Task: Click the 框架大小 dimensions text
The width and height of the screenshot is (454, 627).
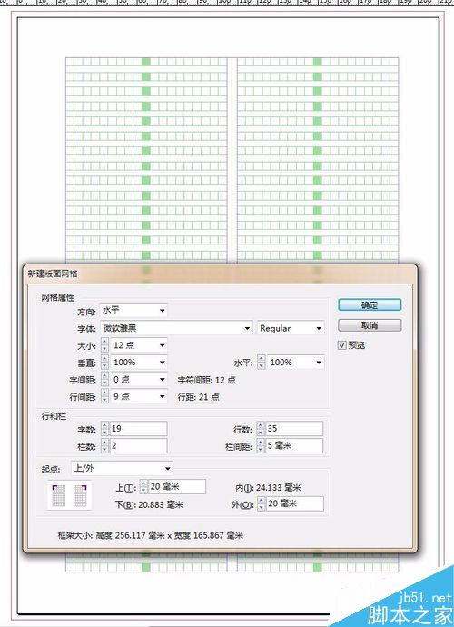Action: click(x=150, y=535)
